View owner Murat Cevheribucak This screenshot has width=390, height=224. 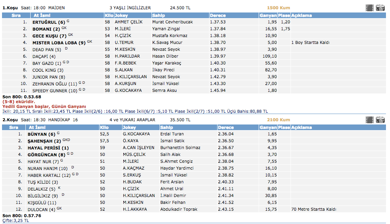(172, 22)
